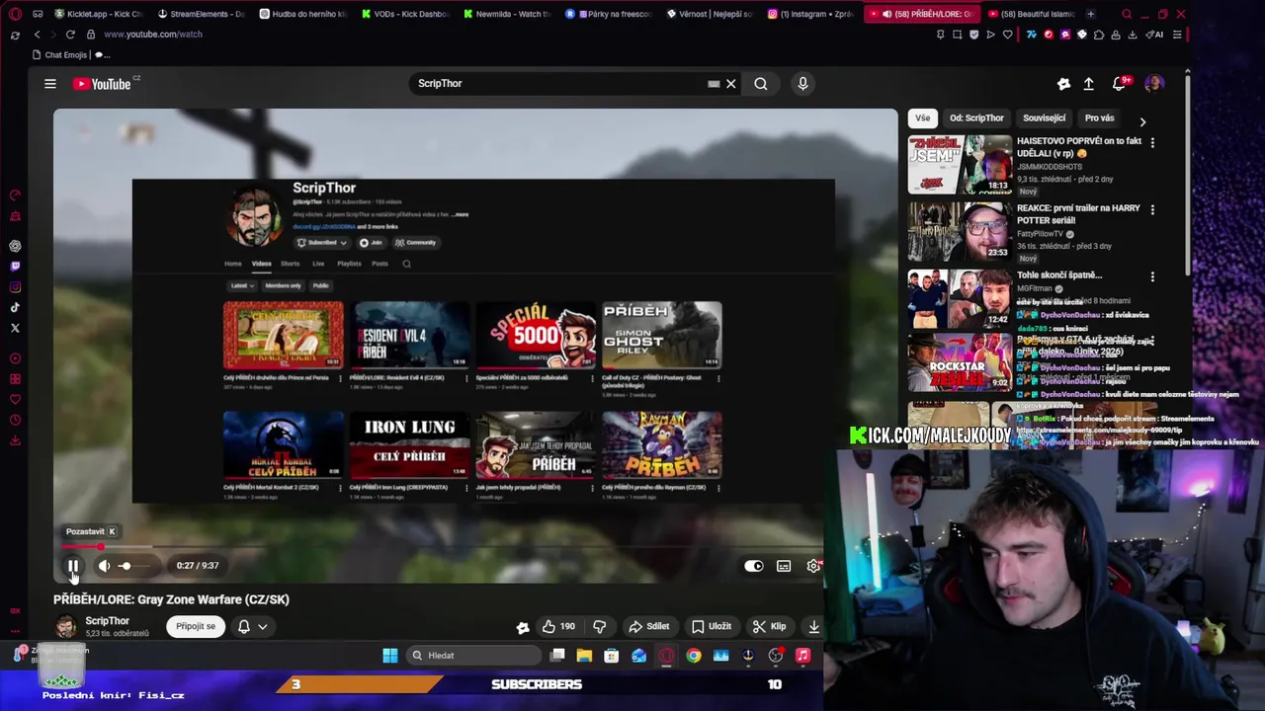Screen dimensions: 1265x711
Task: Open 'REAKCE: první trailer na HARRY POTTER' thumbnail
Action: pos(960,232)
